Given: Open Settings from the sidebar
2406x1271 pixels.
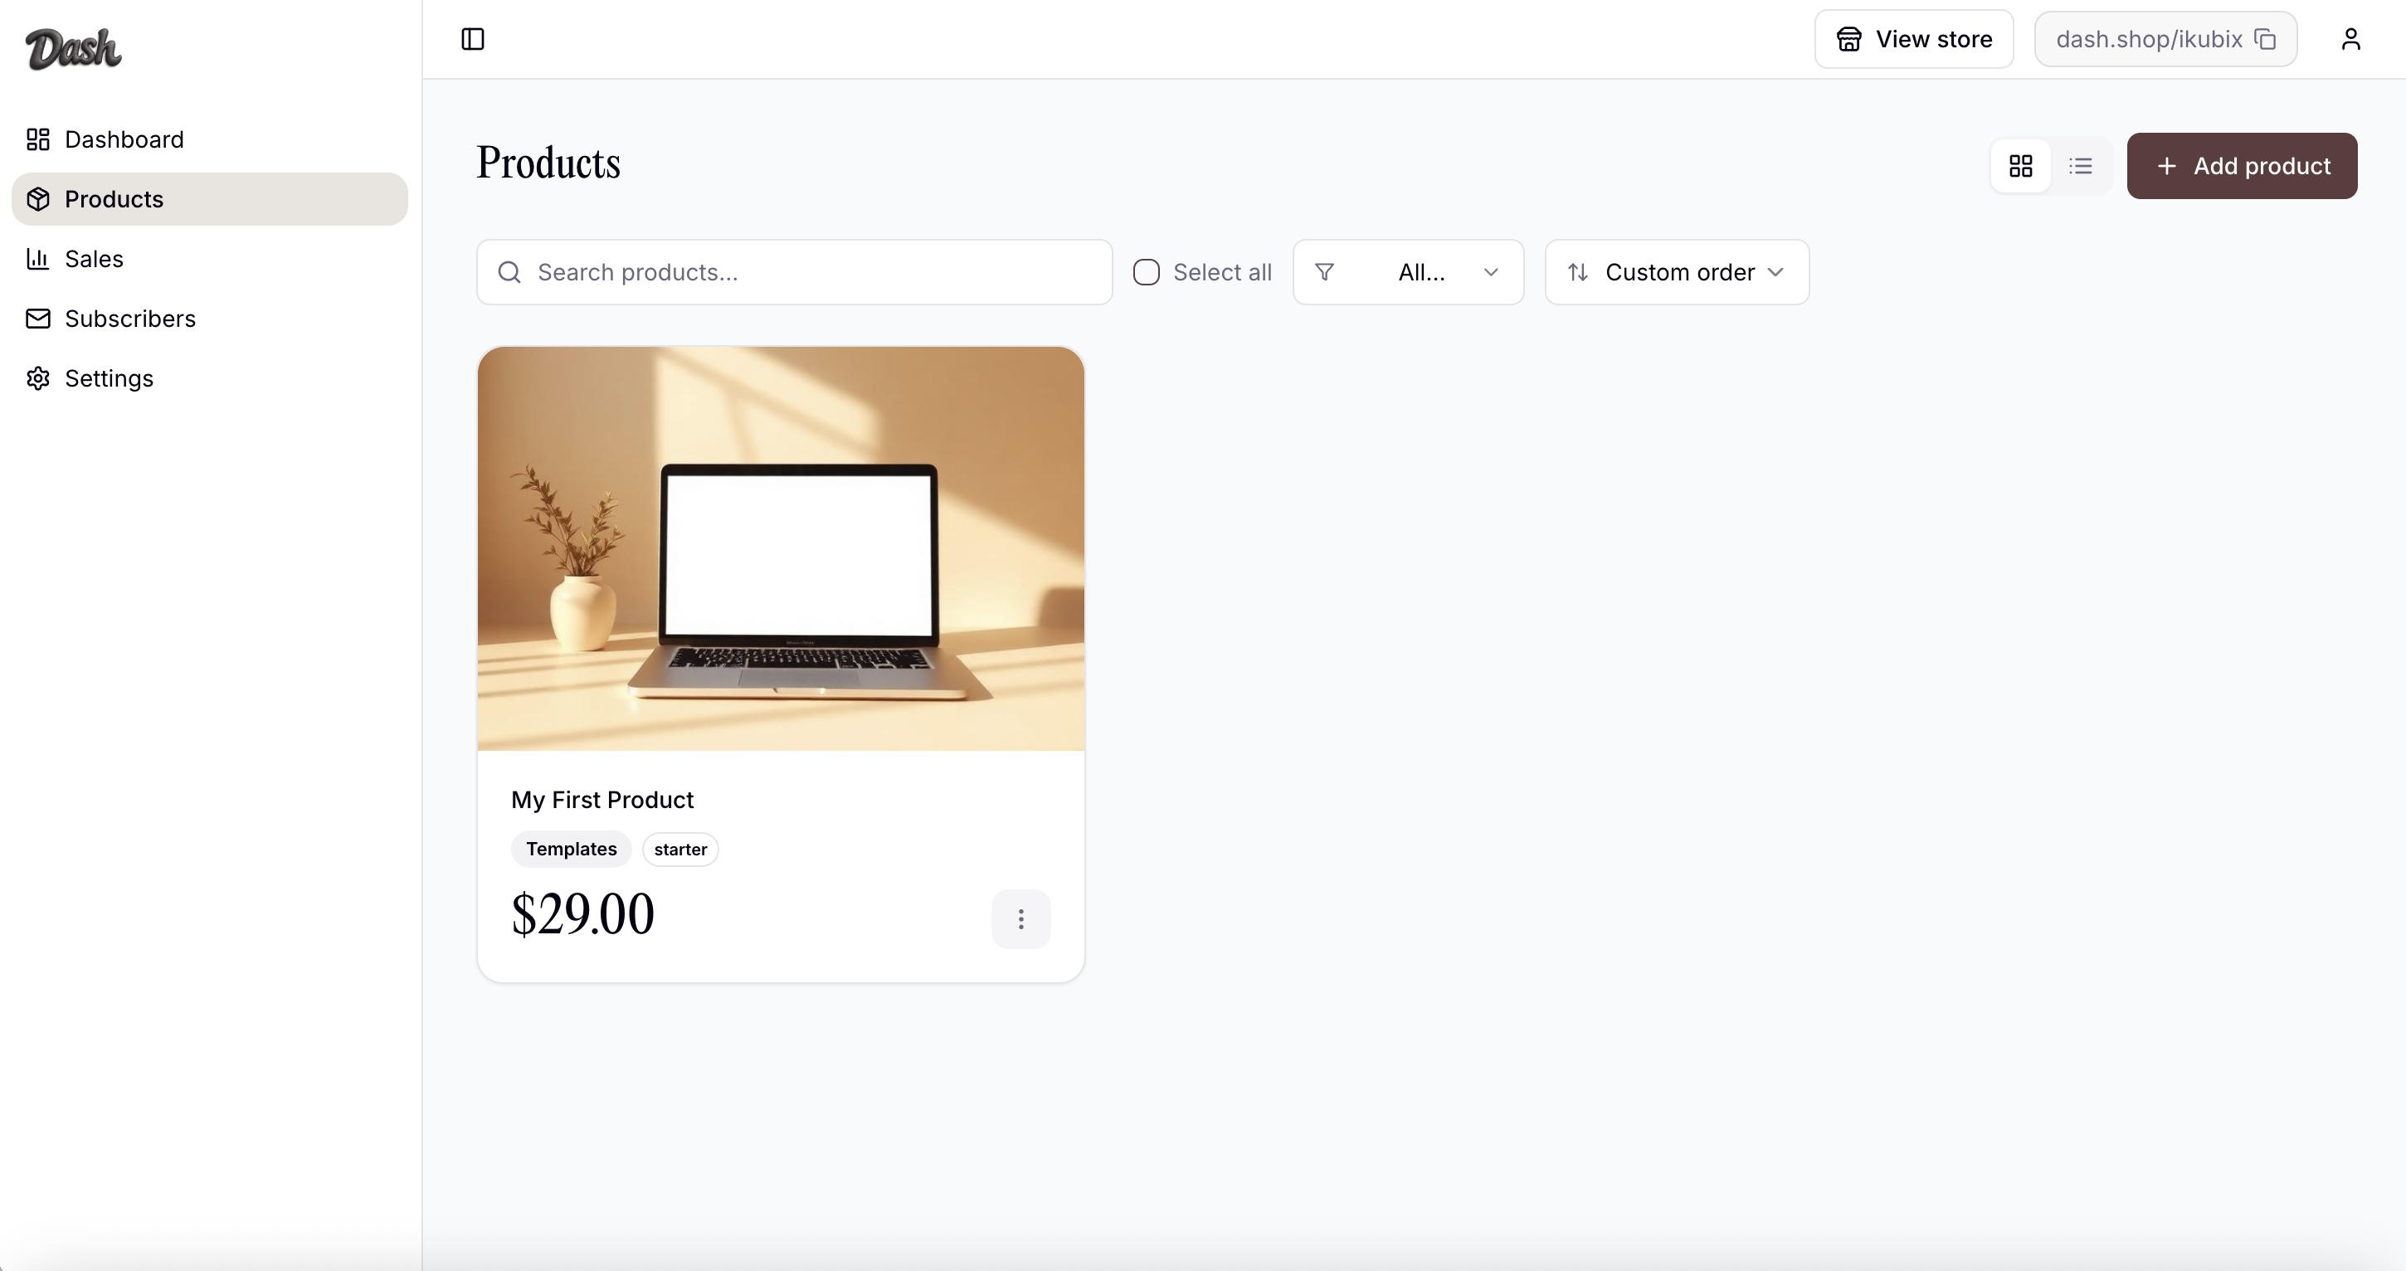Looking at the screenshot, I should pos(109,378).
